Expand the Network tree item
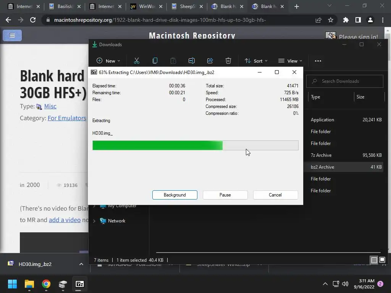This screenshot has height=293, width=391. (94, 221)
